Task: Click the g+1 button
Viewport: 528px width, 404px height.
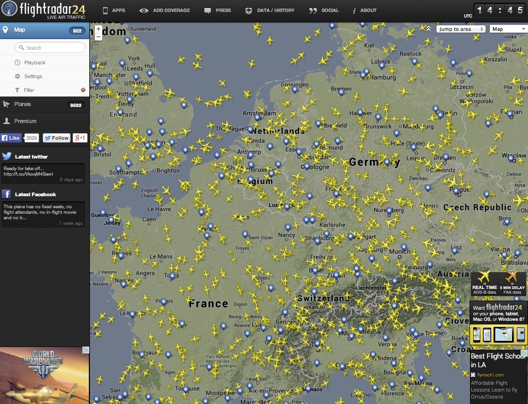Action: [x=79, y=137]
